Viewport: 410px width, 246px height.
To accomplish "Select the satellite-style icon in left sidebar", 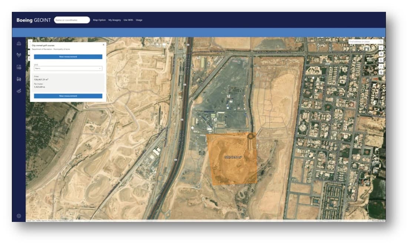I will tap(19, 91).
